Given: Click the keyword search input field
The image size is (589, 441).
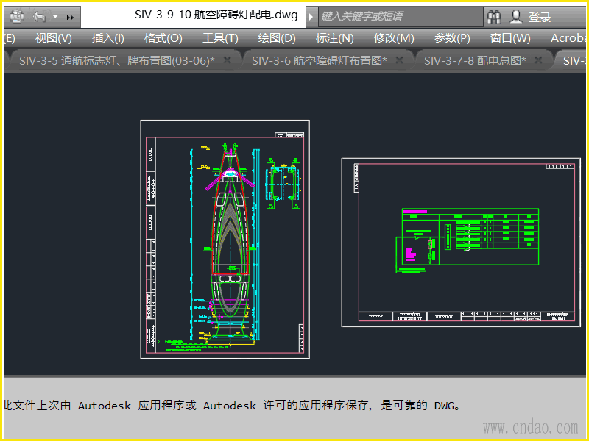Looking at the screenshot, I should coord(401,16).
